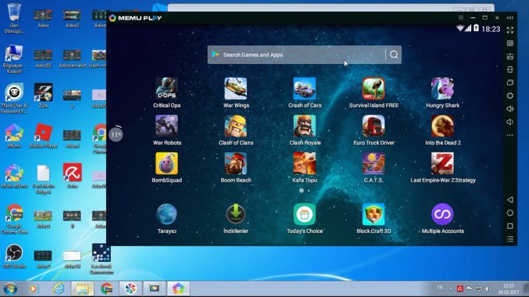Launch Kafa Topu

point(304,164)
